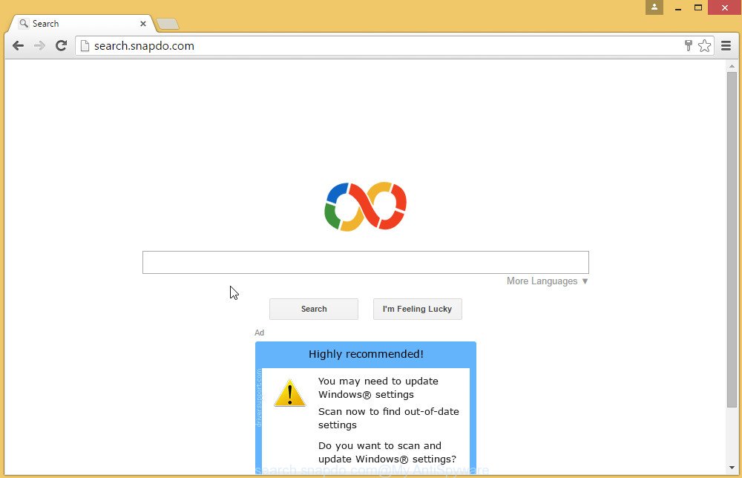Click the page scrollbar down arrow
This screenshot has height=478, width=742.
tap(732, 468)
